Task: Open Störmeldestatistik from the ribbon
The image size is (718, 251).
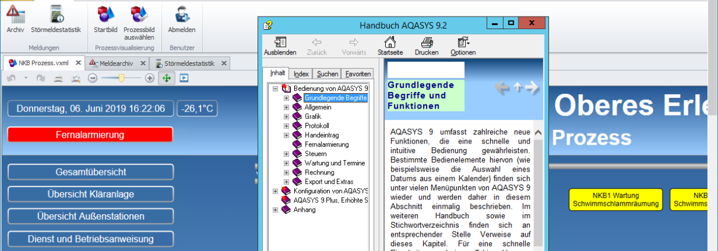Action: coord(56,19)
